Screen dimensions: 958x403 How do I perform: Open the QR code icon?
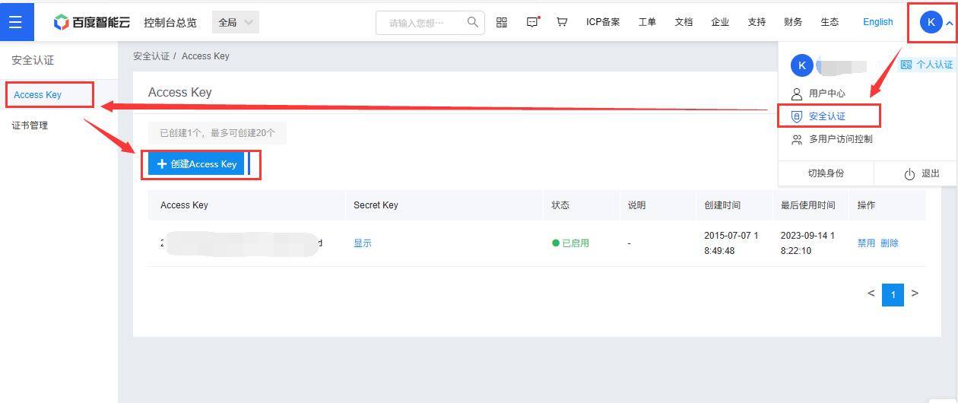(x=502, y=22)
